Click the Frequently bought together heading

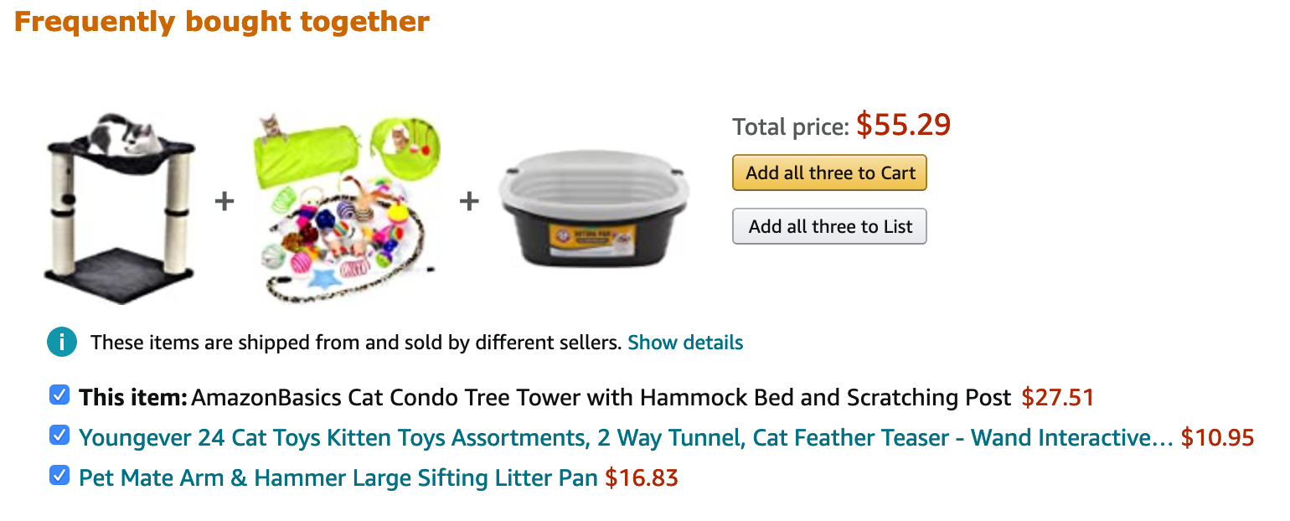click(x=222, y=21)
